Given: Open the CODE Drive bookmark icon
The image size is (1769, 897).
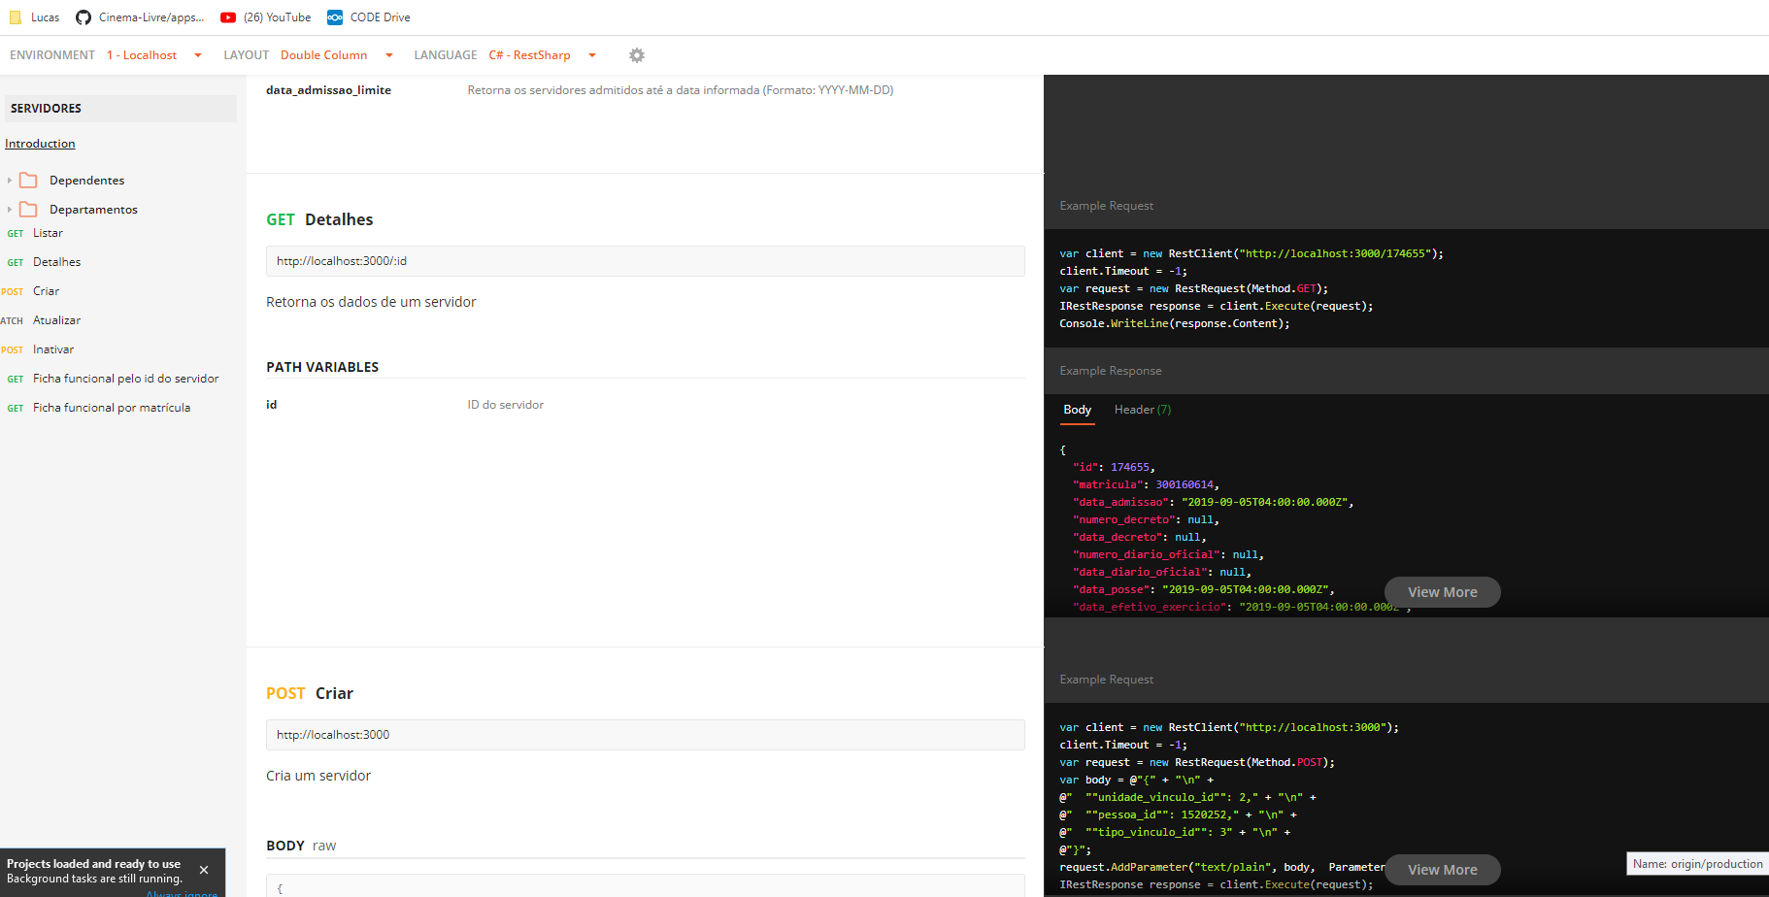Looking at the screenshot, I should pos(335,17).
